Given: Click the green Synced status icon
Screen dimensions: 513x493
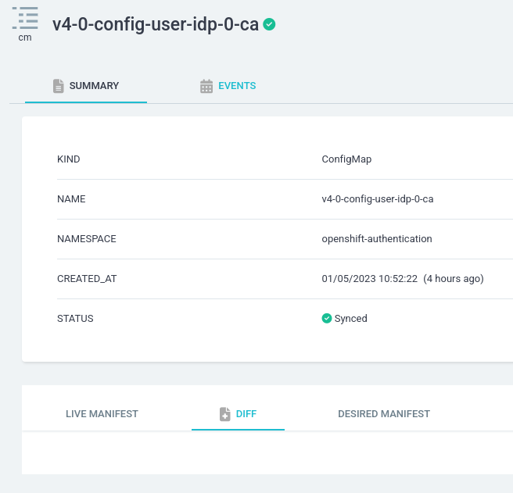Looking at the screenshot, I should (327, 318).
